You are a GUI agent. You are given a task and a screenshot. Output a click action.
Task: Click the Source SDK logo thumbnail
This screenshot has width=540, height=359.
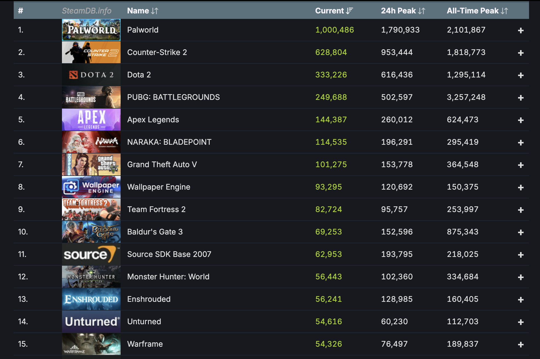(91, 254)
